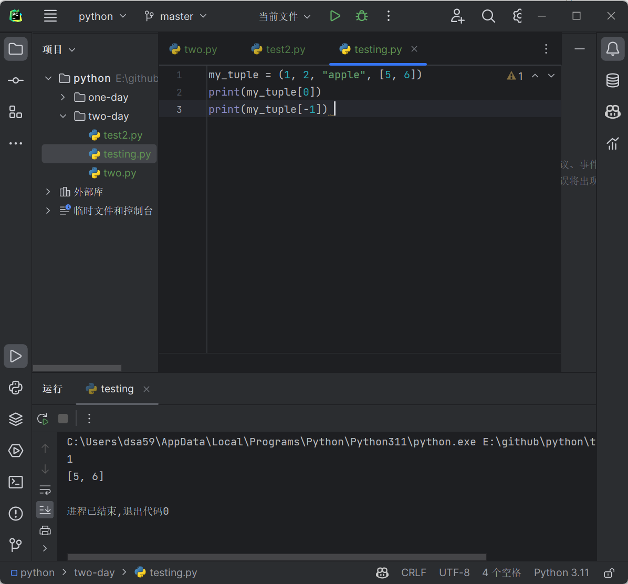Open Code With Me add-user icon
This screenshot has height=584, width=628.
[x=457, y=16]
